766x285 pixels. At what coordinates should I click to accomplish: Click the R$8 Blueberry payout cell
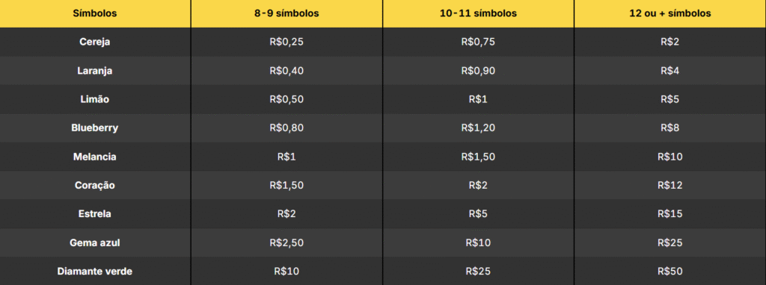[x=670, y=128]
